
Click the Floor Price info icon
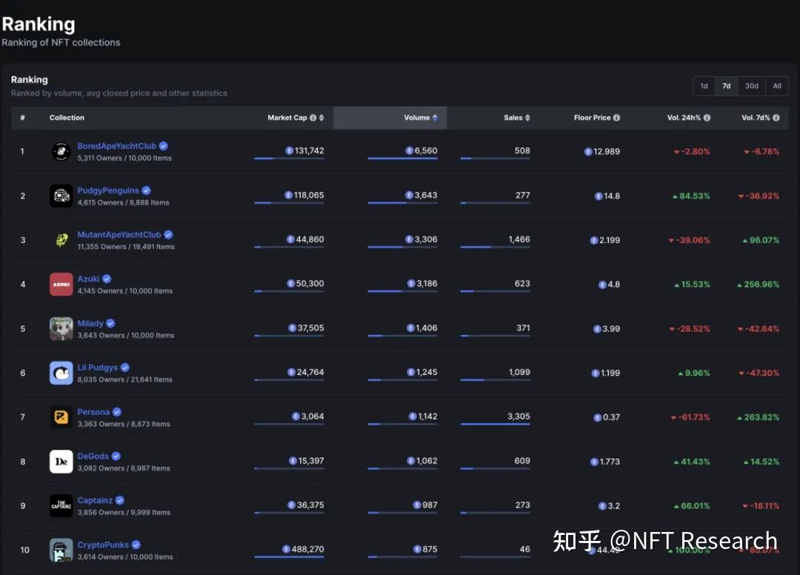pyautogui.click(x=616, y=118)
